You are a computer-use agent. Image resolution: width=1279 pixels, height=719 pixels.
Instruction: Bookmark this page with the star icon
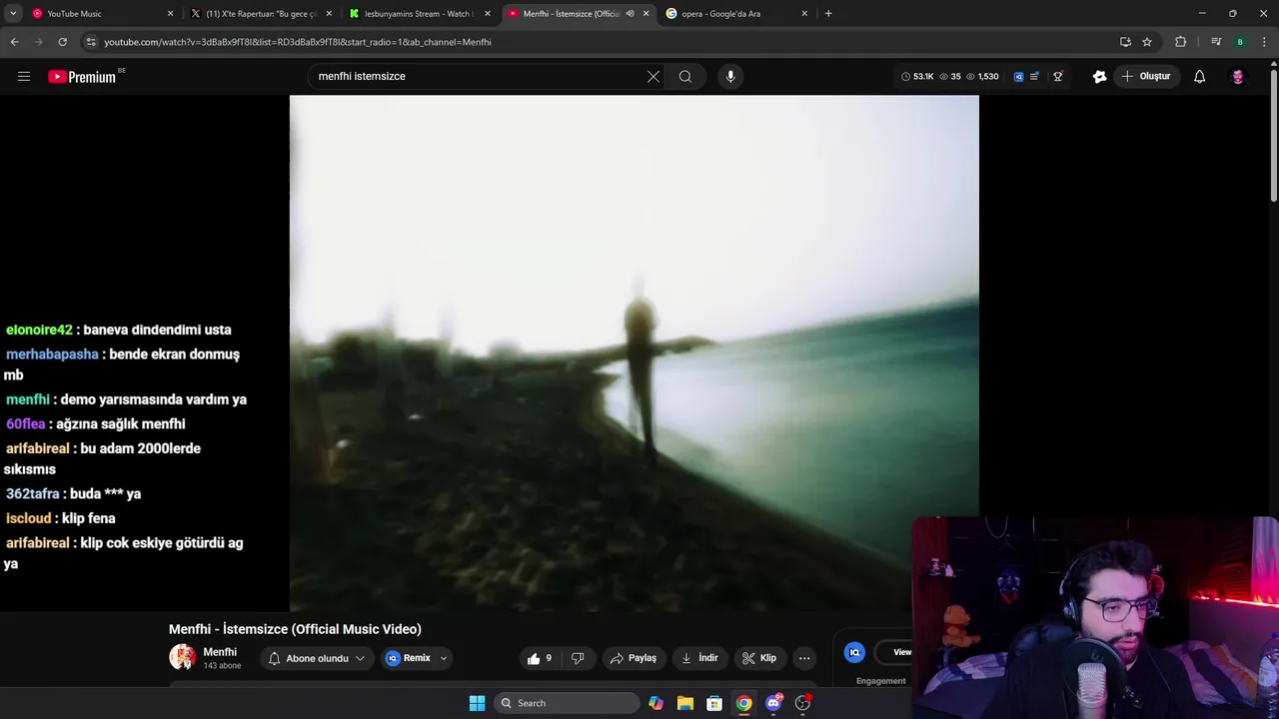point(1147,42)
